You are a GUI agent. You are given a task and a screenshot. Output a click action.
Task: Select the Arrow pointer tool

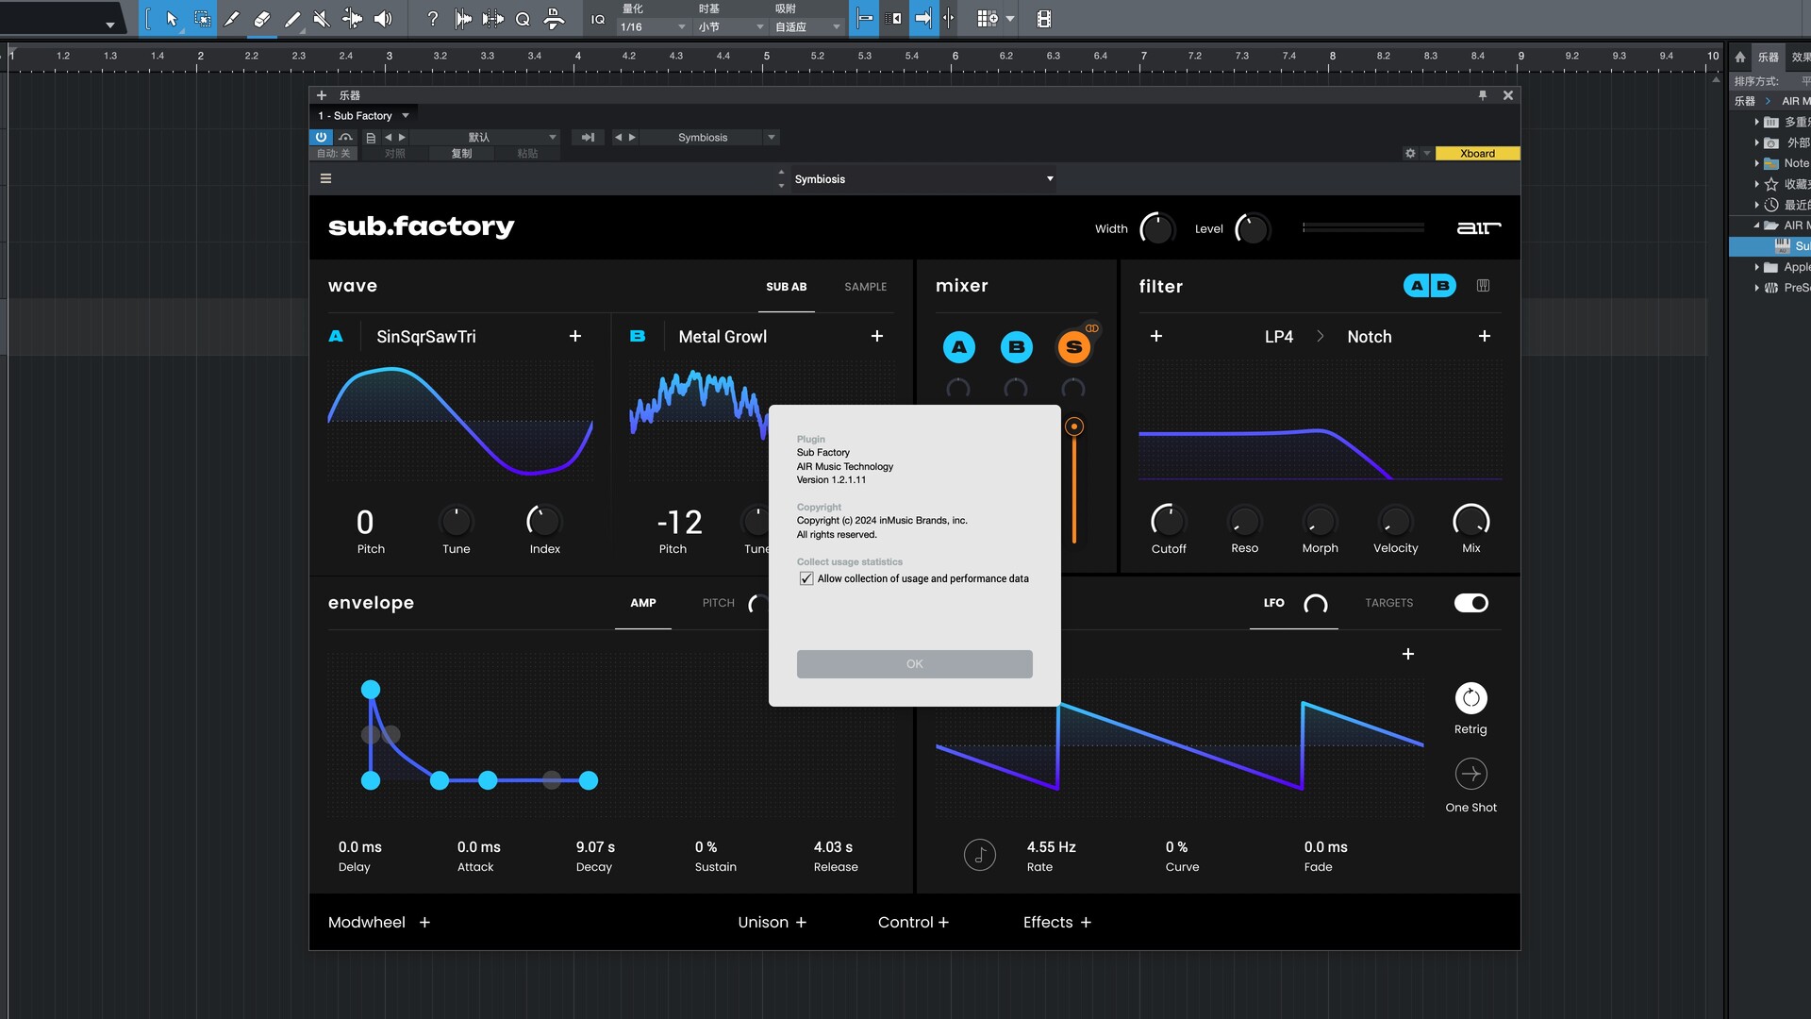point(172,18)
